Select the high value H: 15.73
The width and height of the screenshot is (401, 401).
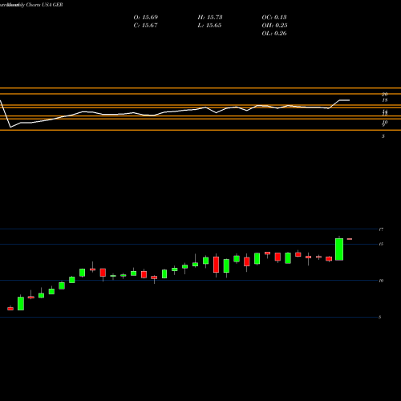pyautogui.click(x=210, y=18)
